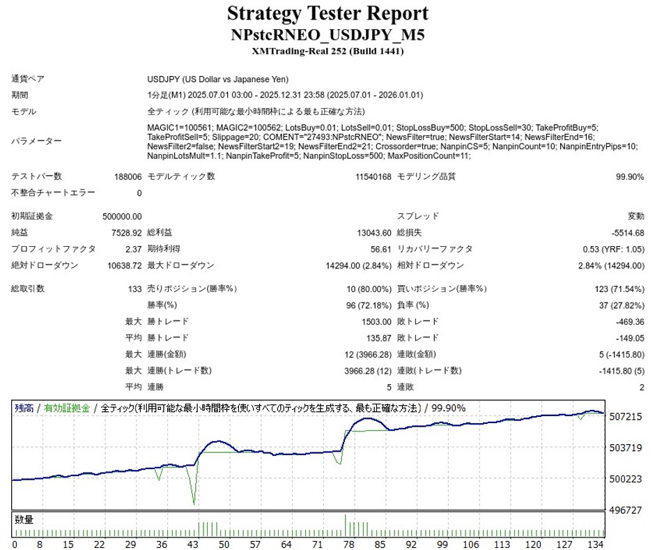The image size is (655, 550).
Task: Click the モデリング品質 value 99.90%
Action: click(x=629, y=177)
